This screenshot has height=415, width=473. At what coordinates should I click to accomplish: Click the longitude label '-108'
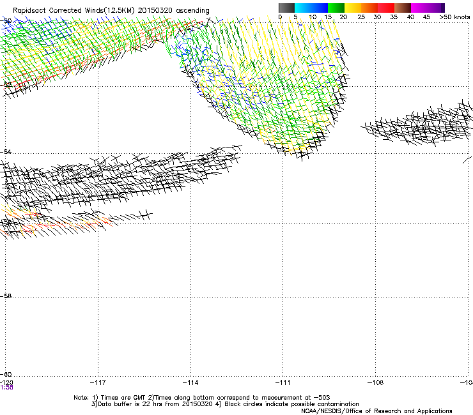point(376,382)
